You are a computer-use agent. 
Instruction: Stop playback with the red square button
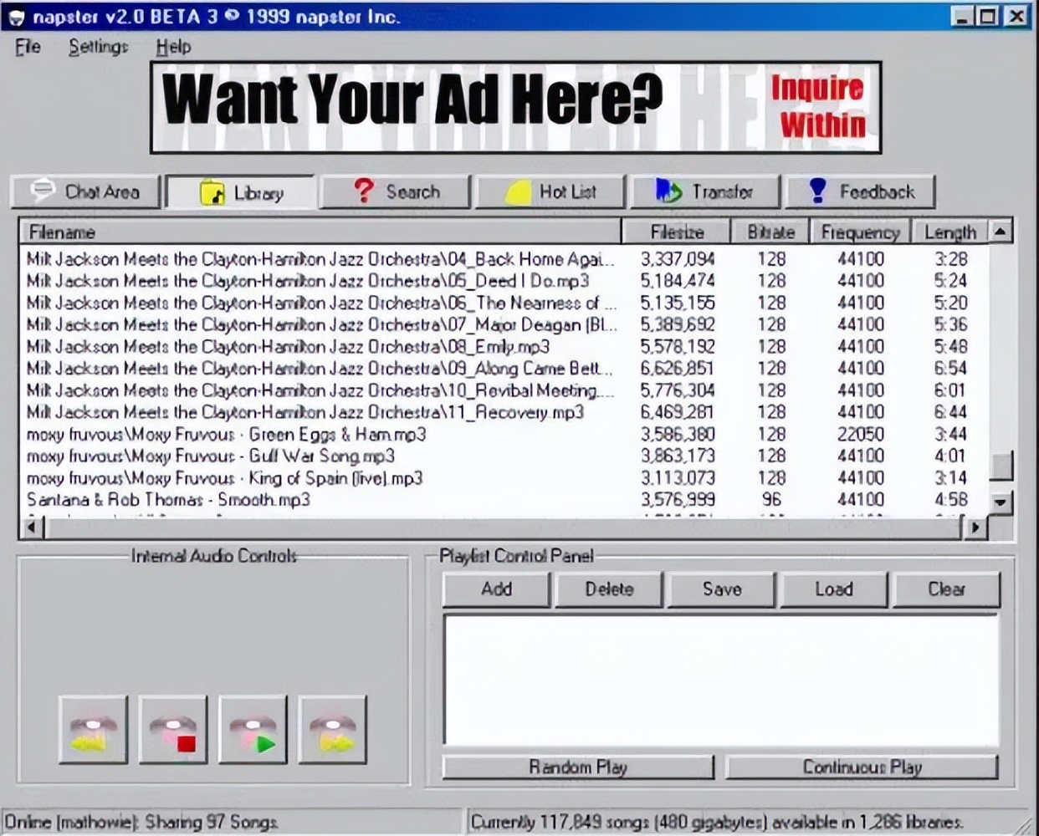[x=173, y=729]
